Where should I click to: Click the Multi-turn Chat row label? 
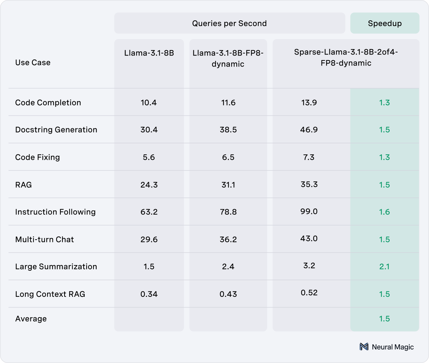pos(44,239)
